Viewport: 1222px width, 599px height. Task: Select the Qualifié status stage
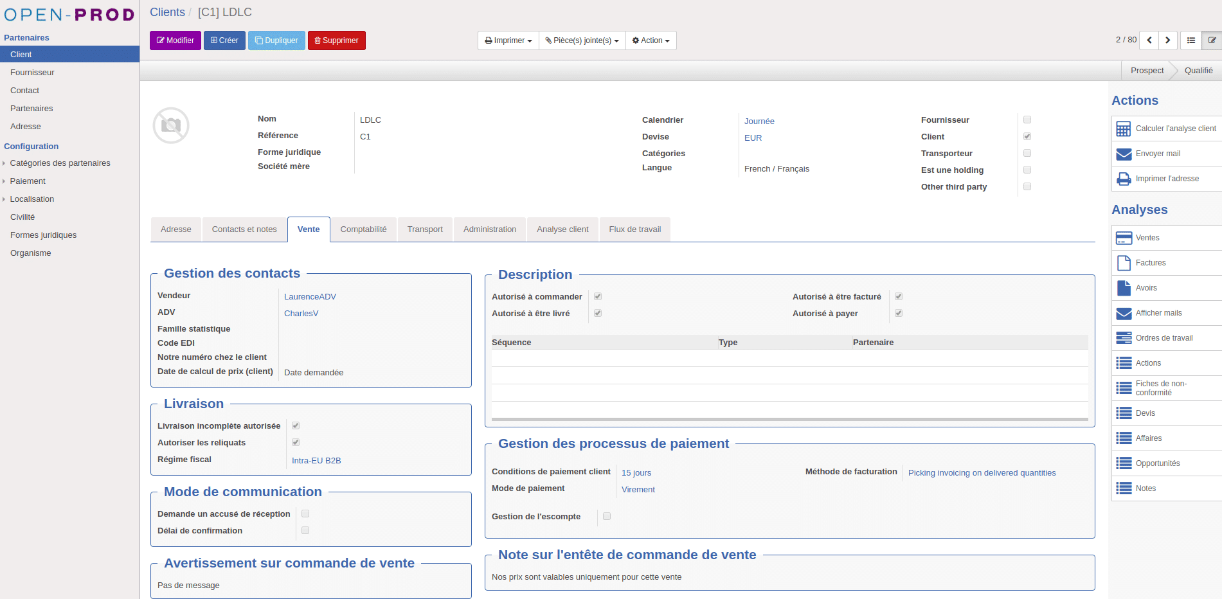(x=1198, y=71)
